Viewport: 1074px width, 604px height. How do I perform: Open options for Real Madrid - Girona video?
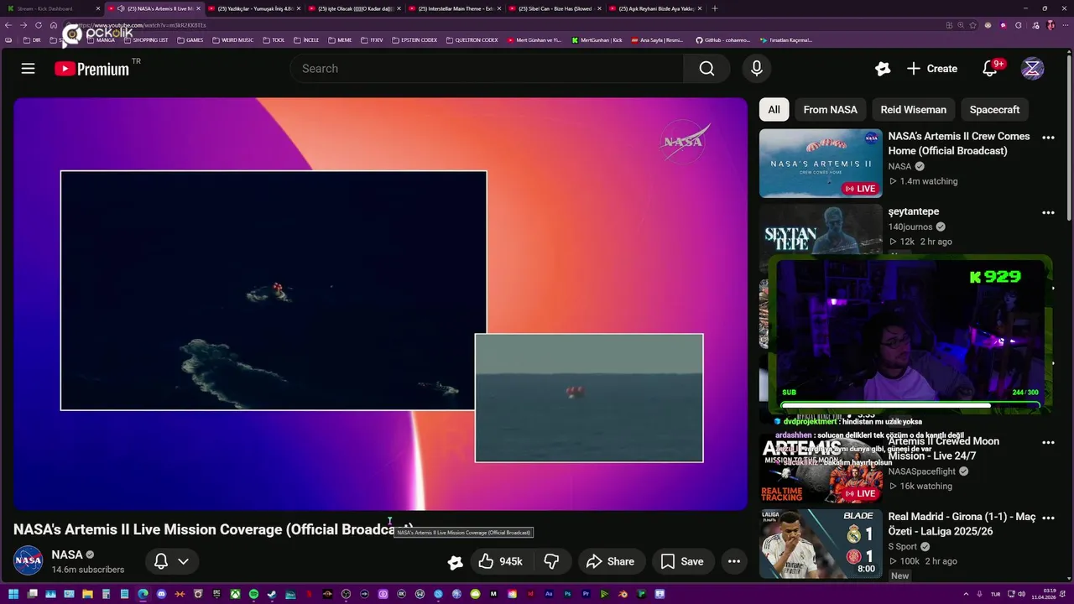tap(1048, 518)
